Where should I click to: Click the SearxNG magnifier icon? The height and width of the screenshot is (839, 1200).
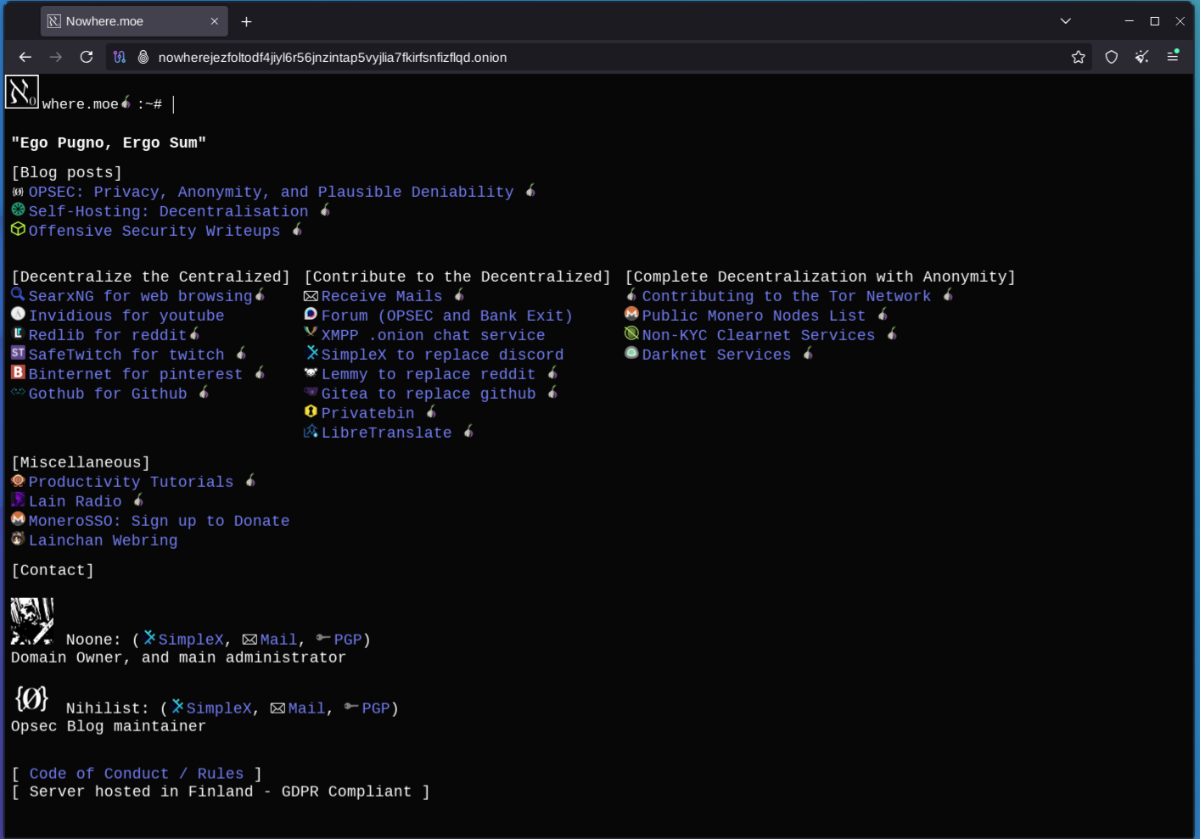tap(18, 294)
